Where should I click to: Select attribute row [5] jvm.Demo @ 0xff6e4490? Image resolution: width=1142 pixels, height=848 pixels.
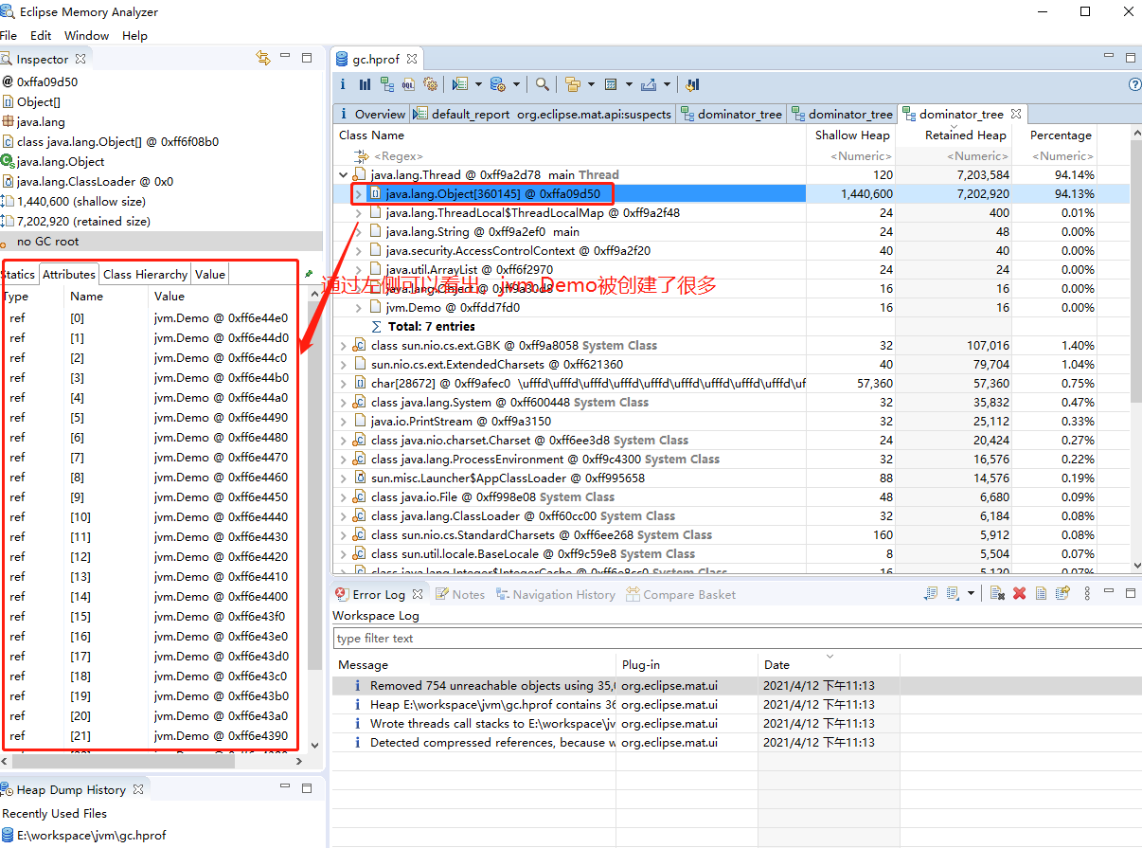tap(152, 417)
